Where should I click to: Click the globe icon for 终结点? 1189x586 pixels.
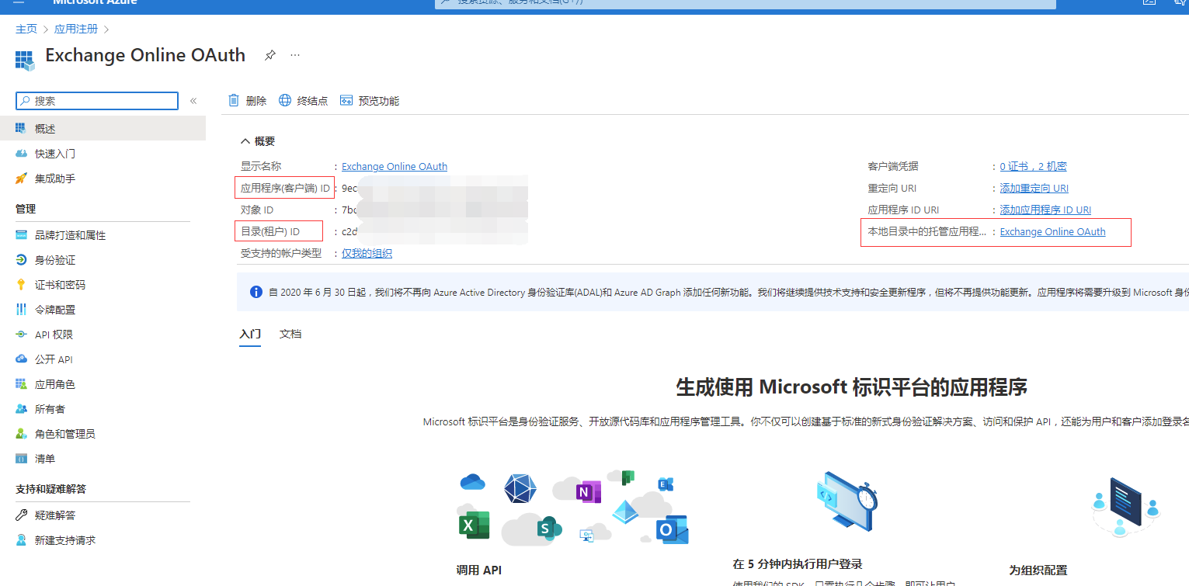point(285,100)
